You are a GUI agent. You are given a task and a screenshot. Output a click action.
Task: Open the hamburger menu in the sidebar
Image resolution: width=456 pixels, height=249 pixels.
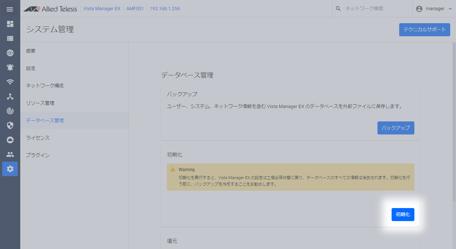[10, 9]
